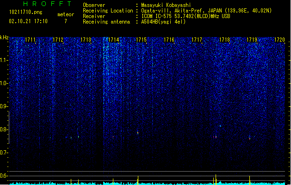291x185 pixels.
Task: Click the 1711 time axis label
Action: pyautogui.click(x=30, y=40)
